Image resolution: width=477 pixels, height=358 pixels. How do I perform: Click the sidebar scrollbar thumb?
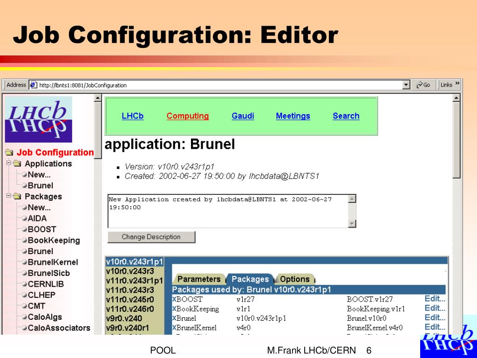(98, 131)
